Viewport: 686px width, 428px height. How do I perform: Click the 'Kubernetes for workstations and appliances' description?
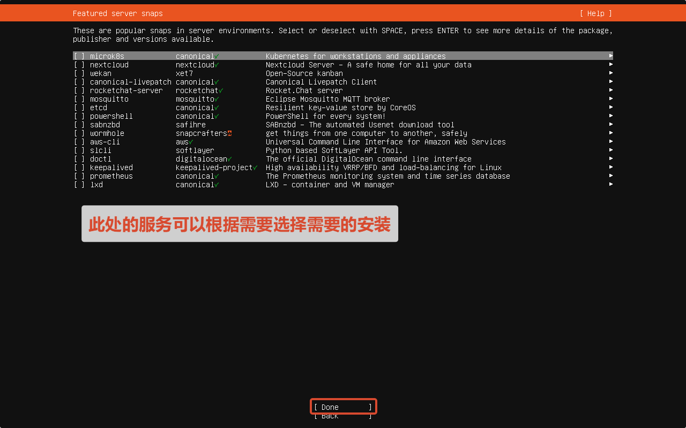point(356,56)
